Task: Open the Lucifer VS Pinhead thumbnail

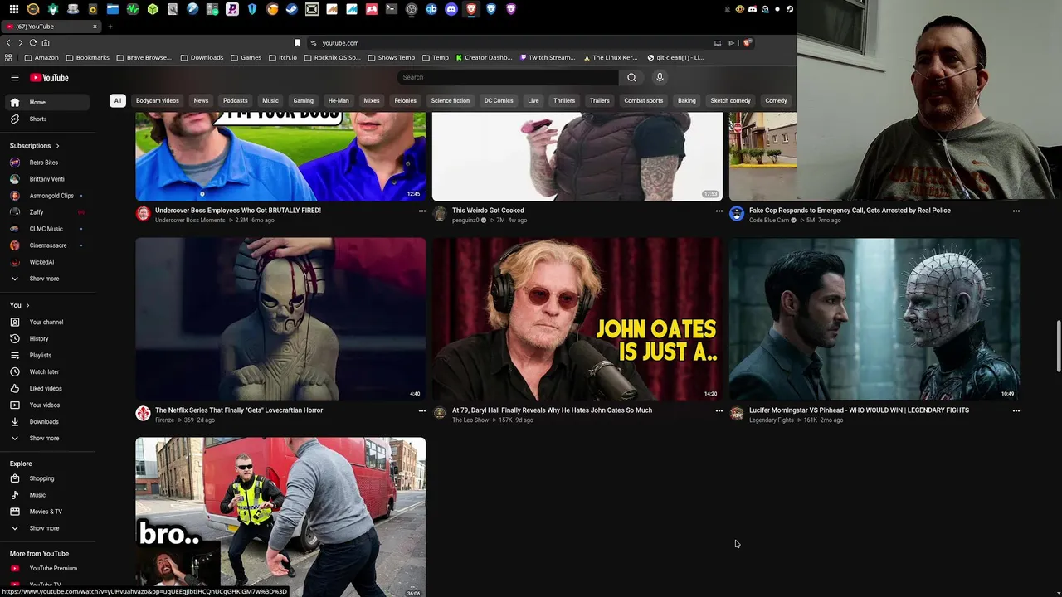Action: pyautogui.click(x=874, y=319)
